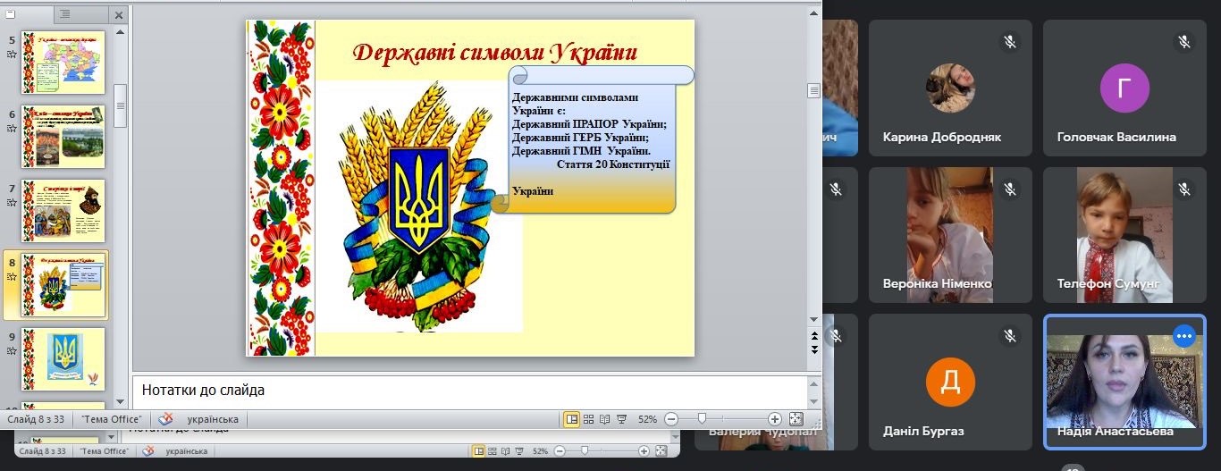Screen dimensions: 1221x471
Task: Click spell-check icon in the back PowerPoint window
Action: pos(148,451)
